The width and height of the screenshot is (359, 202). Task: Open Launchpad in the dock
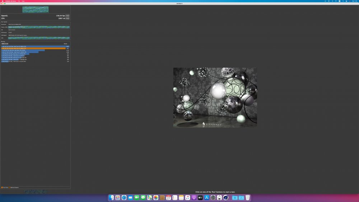coord(118,198)
